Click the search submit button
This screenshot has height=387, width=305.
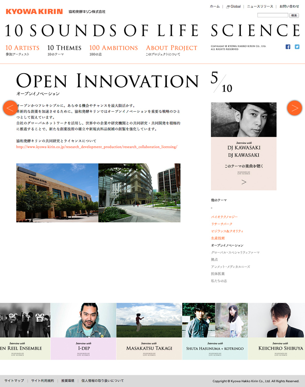(294, 15)
